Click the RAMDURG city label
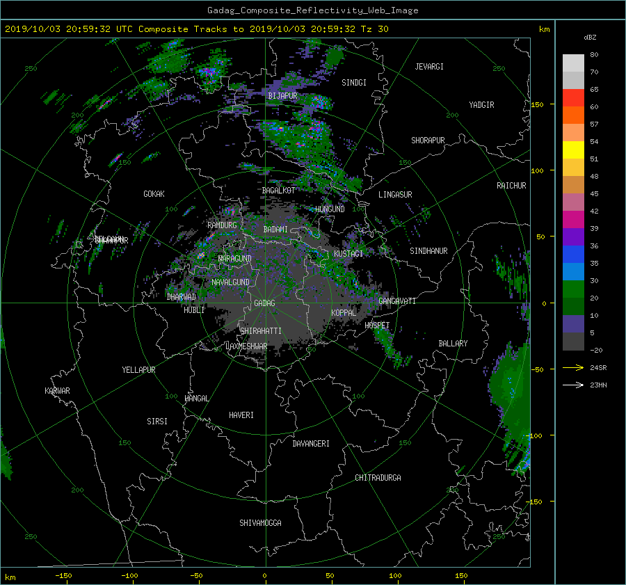 point(222,225)
